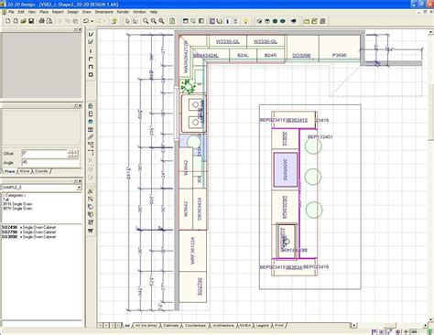434x335 pixels.
Task: Click the second magnifier zoom icon
Action: 154,21
